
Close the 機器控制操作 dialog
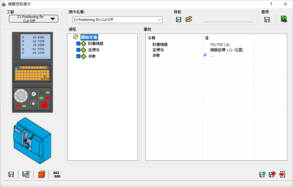pyautogui.click(x=285, y=4)
